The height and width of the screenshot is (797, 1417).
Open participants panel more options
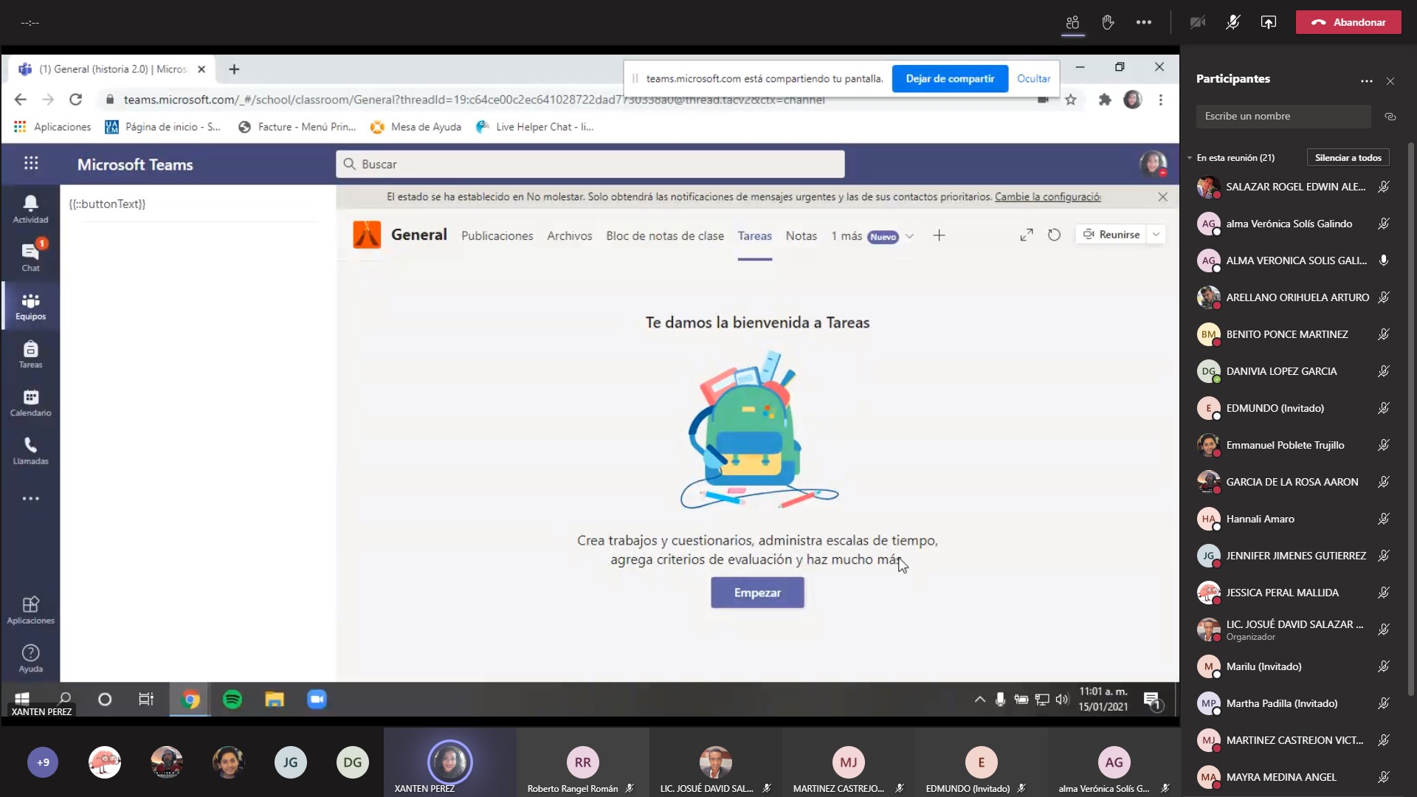[x=1366, y=80]
